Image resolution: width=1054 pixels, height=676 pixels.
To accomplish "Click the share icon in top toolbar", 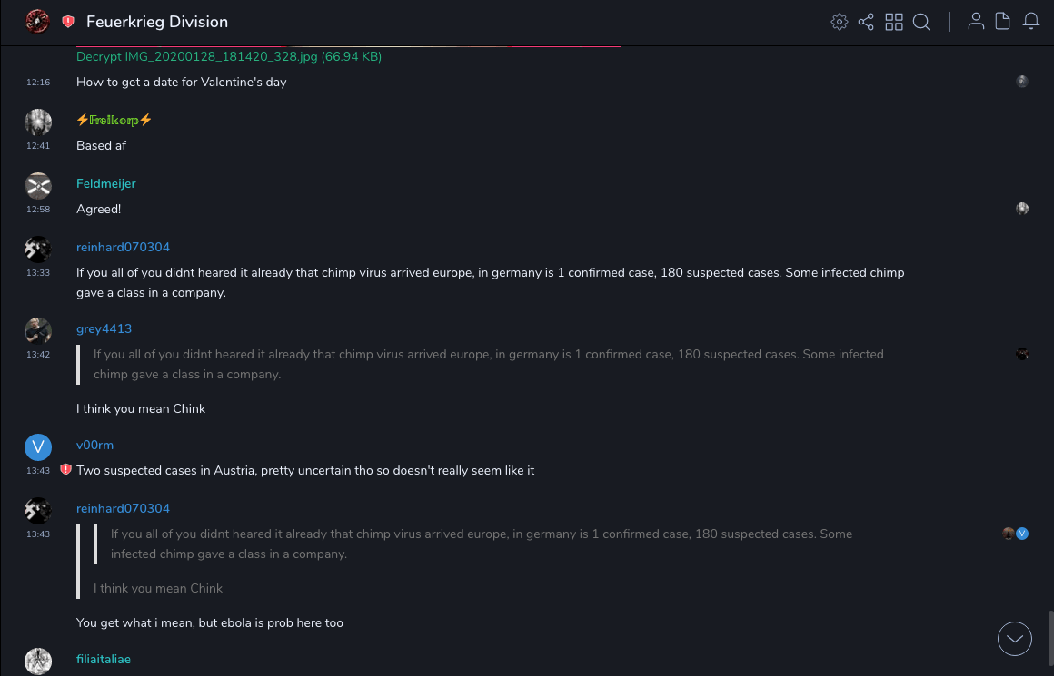I will pos(866,22).
